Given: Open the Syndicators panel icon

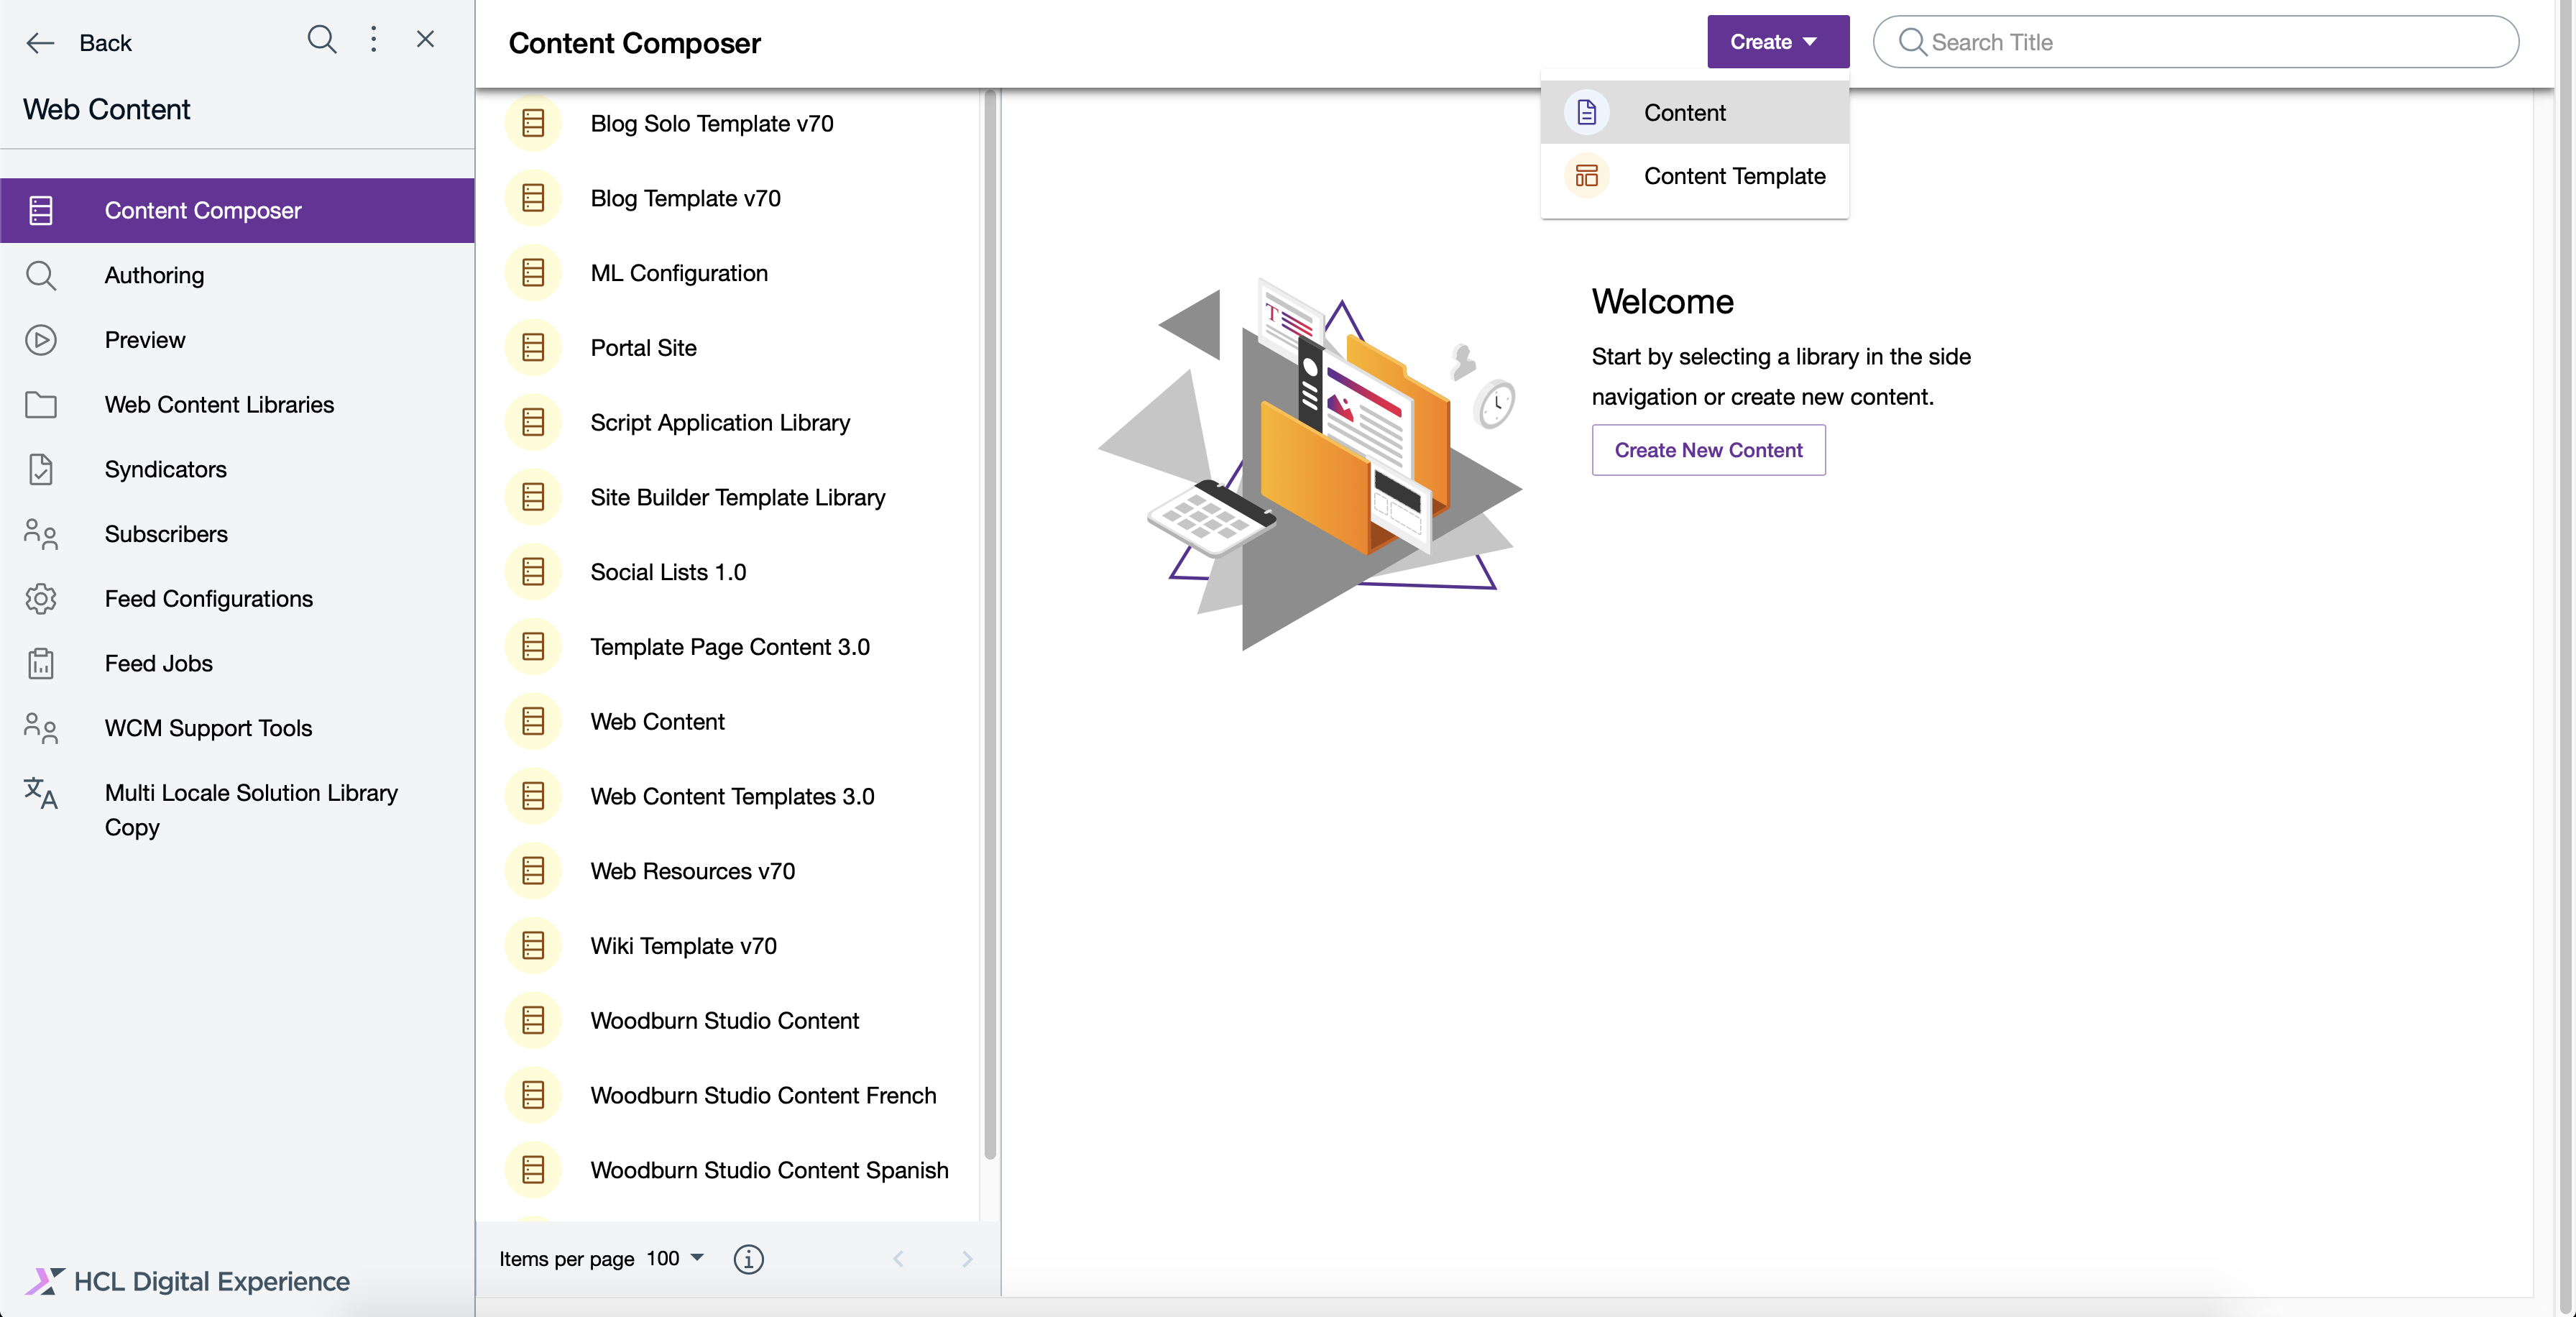Looking at the screenshot, I should tap(41, 469).
